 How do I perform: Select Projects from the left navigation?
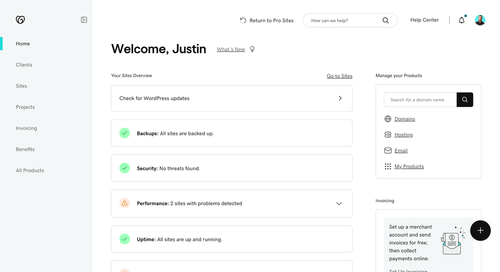click(x=25, y=107)
